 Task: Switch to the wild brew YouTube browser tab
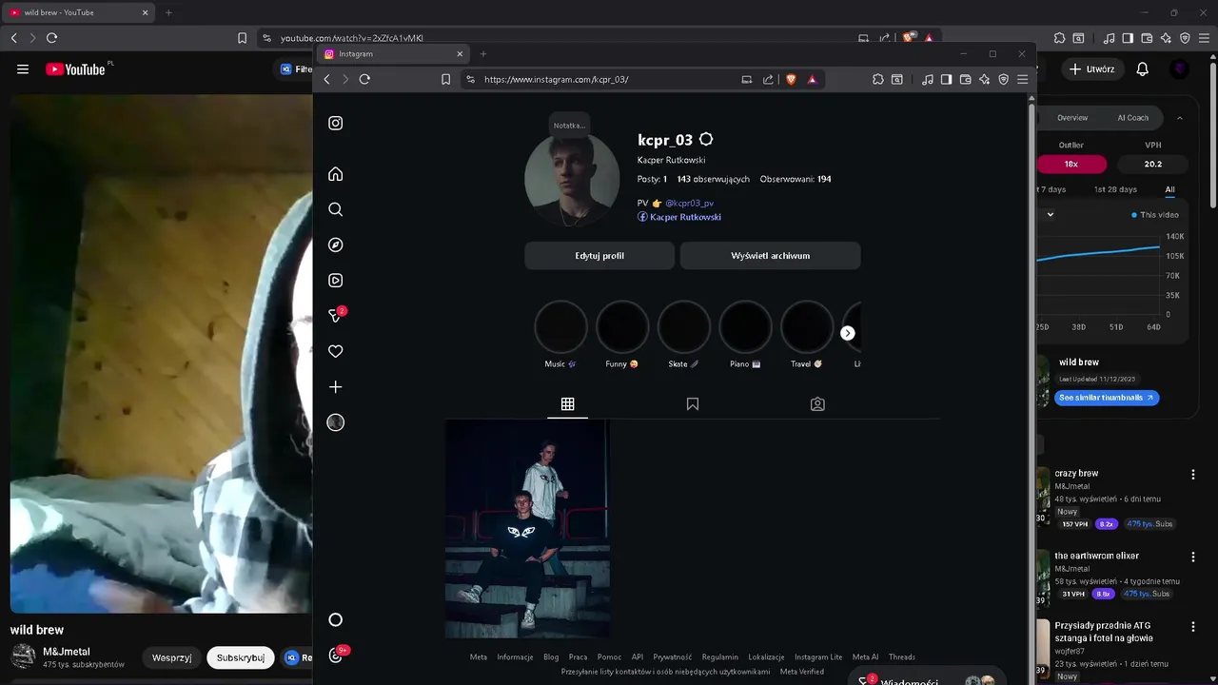click(x=78, y=12)
